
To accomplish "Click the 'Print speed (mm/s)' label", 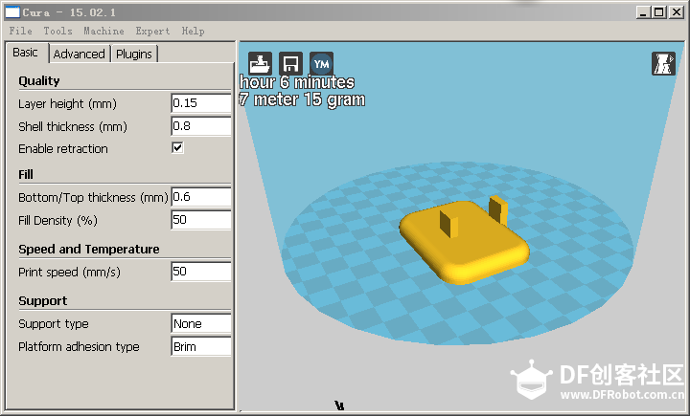I will coord(69,273).
